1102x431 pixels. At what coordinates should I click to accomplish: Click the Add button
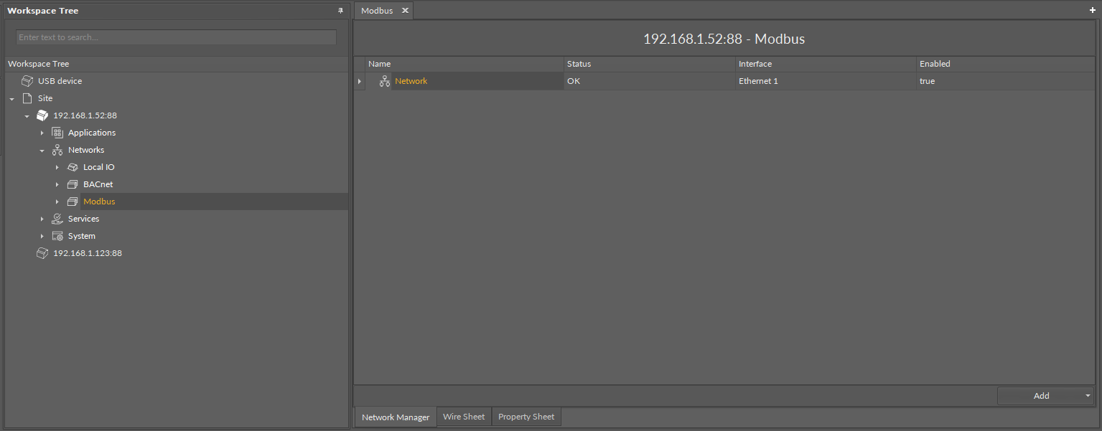(1041, 396)
